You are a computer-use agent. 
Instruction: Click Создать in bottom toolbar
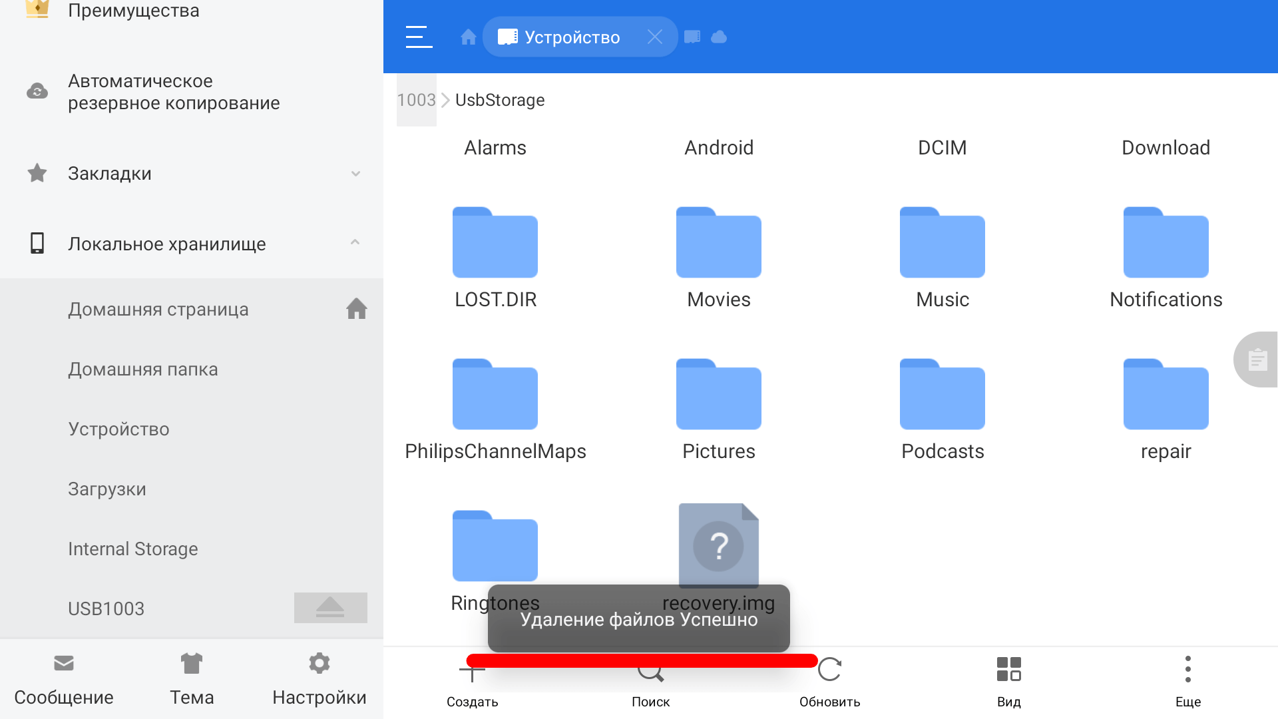coord(472,684)
